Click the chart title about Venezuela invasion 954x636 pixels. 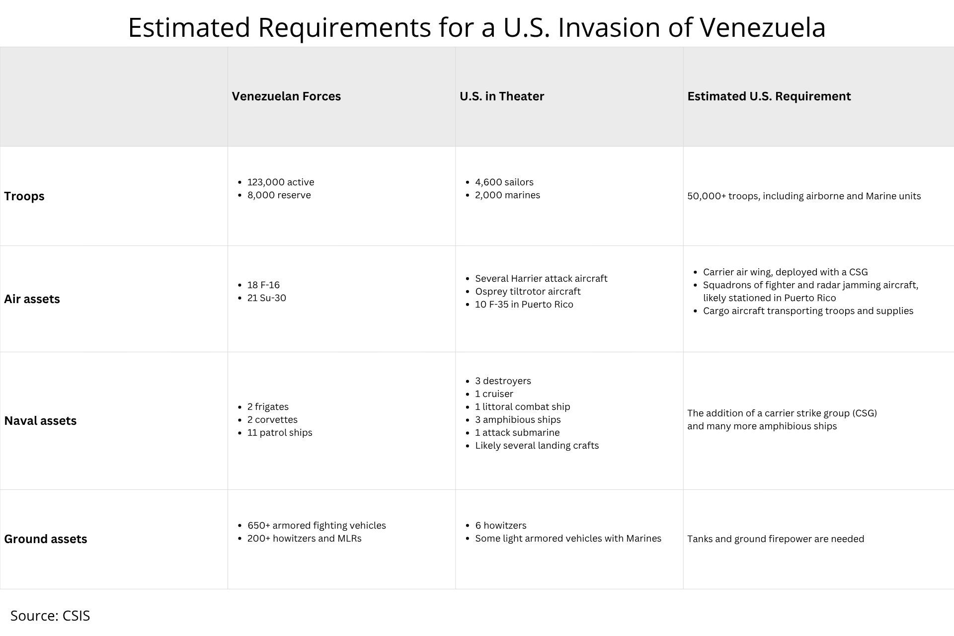[477, 27]
